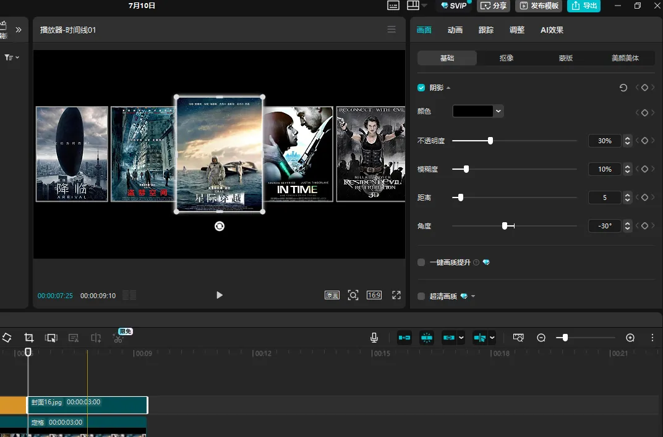Viewport: 663px width, 437px height.
Task: Open the 美颜美体 sub-tab
Action: coord(625,58)
